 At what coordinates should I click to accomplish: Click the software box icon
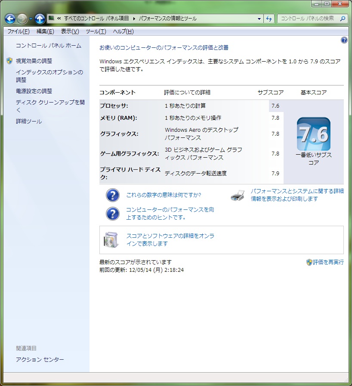111,240
